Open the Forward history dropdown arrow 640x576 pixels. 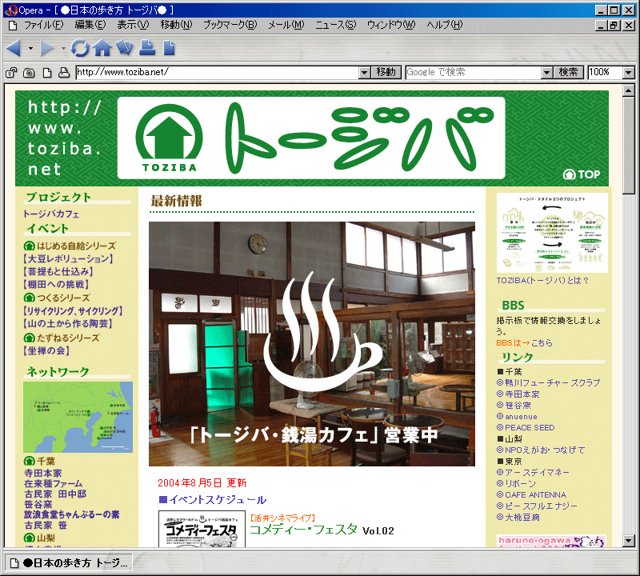[63, 49]
